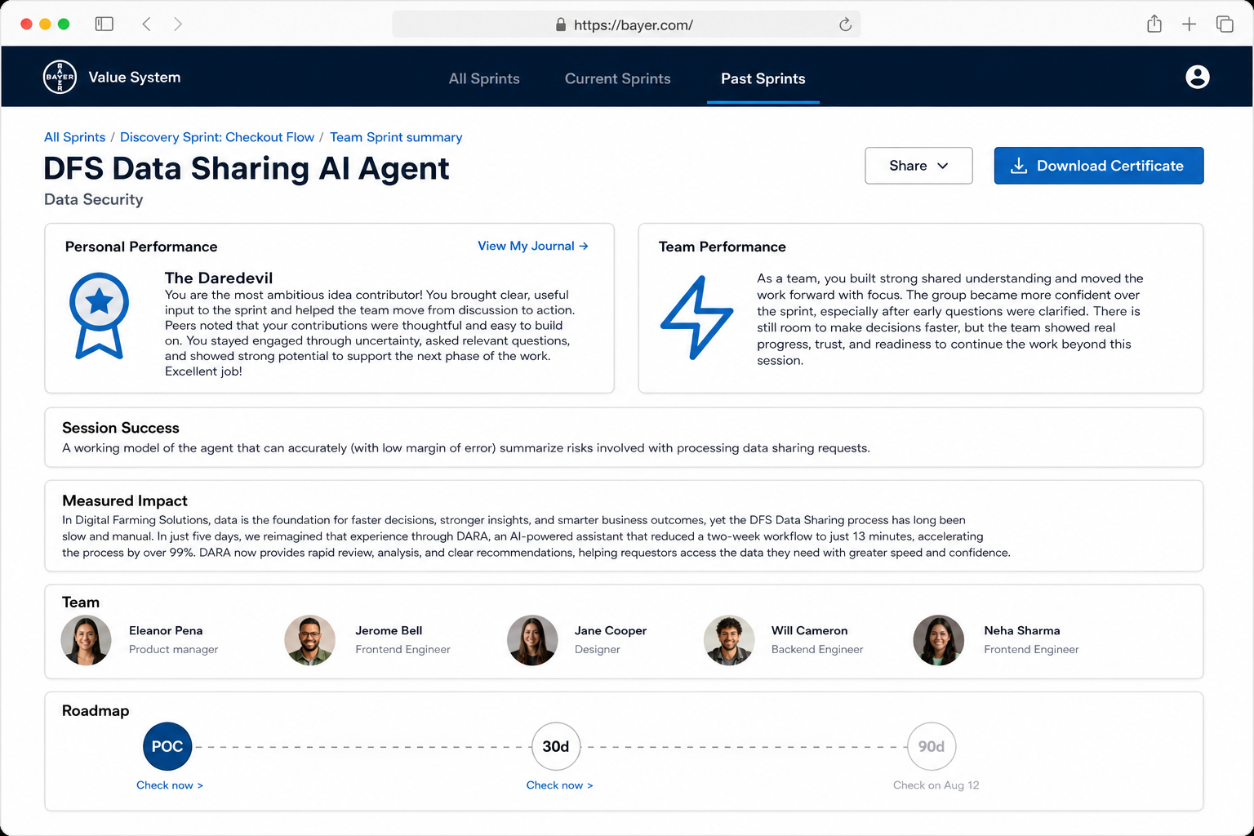Click Check now under POC milestone
The width and height of the screenshot is (1254, 836).
pyautogui.click(x=170, y=785)
